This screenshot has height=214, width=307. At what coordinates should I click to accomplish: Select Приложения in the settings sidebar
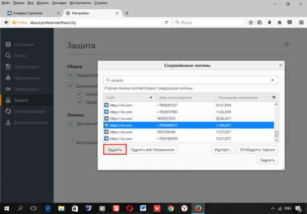27,78
